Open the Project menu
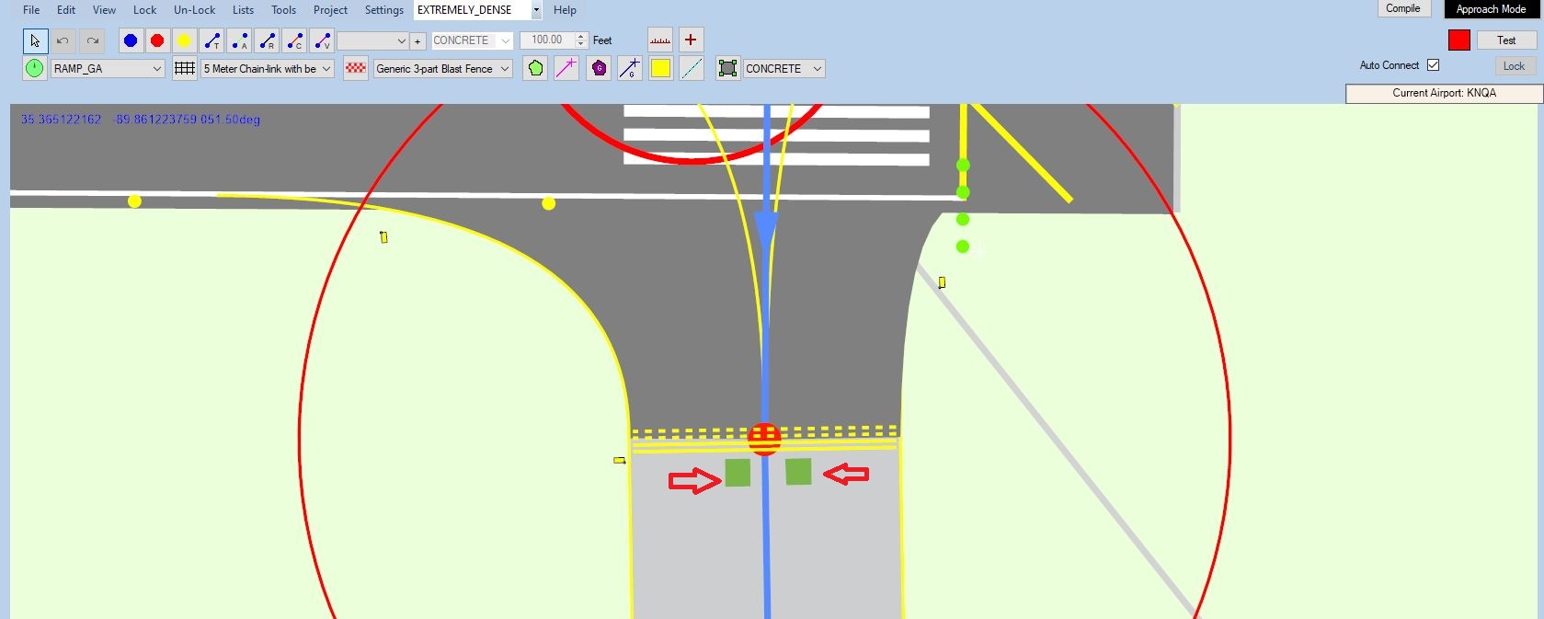The width and height of the screenshot is (1544, 619). [x=330, y=10]
